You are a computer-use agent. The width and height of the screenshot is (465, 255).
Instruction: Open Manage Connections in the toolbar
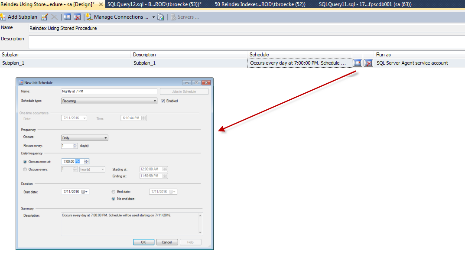(117, 17)
